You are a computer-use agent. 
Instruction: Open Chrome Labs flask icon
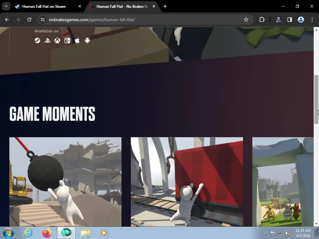coord(278,20)
